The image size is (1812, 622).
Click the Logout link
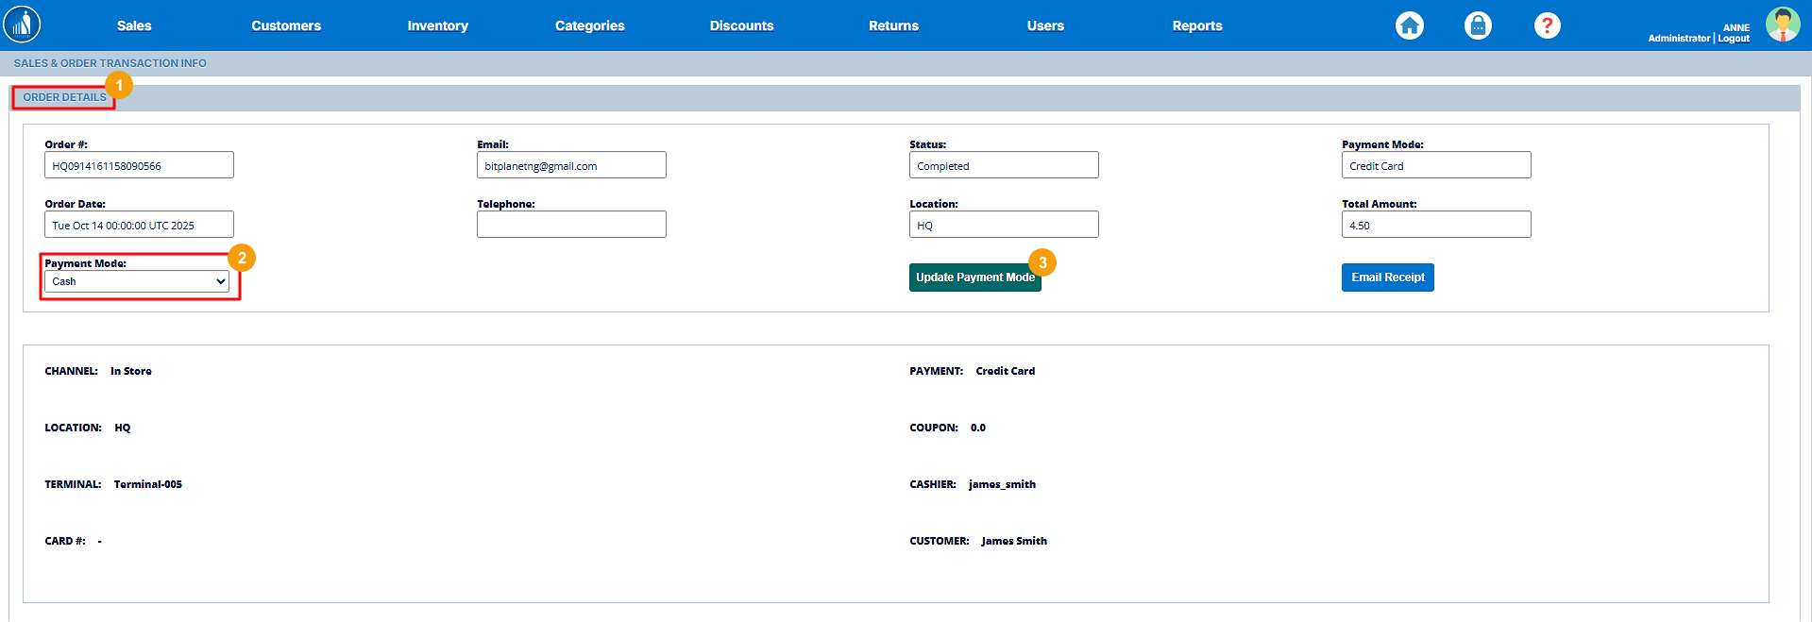pyautogui.click(x=1734, y=39)
